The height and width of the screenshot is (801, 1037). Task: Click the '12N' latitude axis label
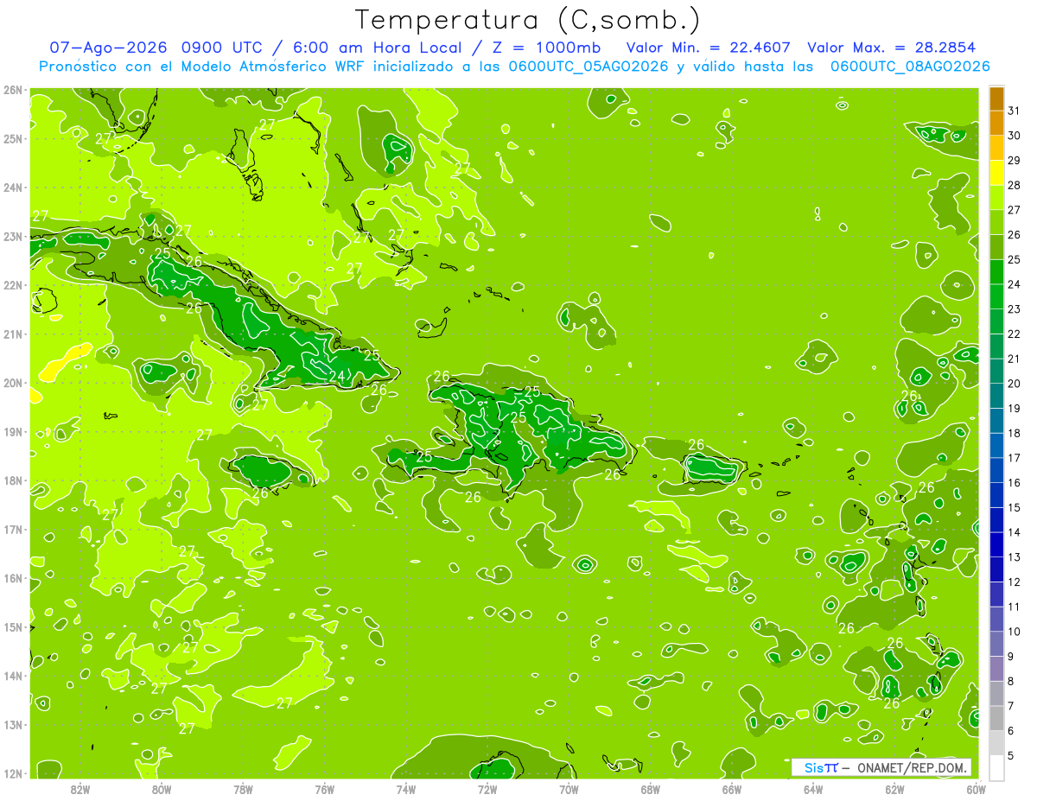pyautogui.click(x=13, y=773)
